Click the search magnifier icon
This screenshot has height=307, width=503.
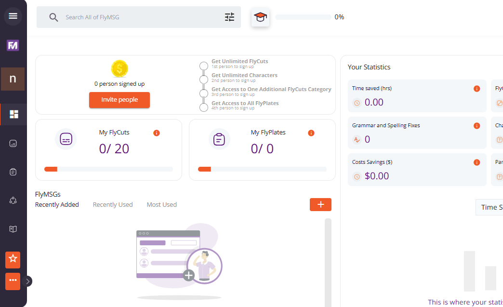(x=53, y=17)
